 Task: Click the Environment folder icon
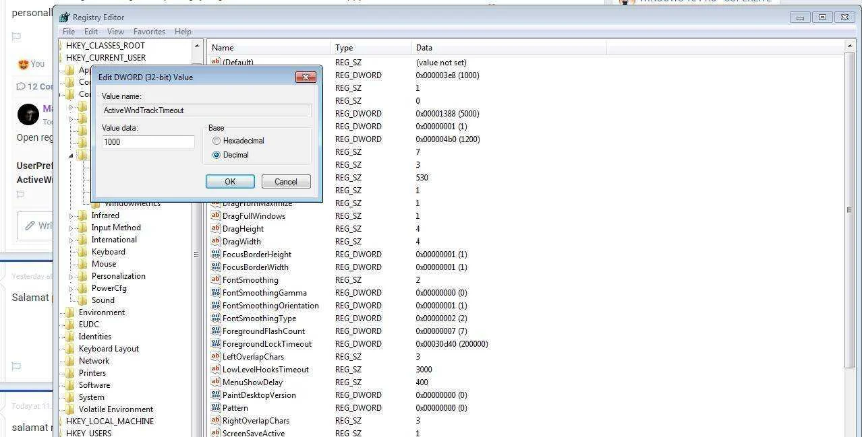[x=69, y=312]
